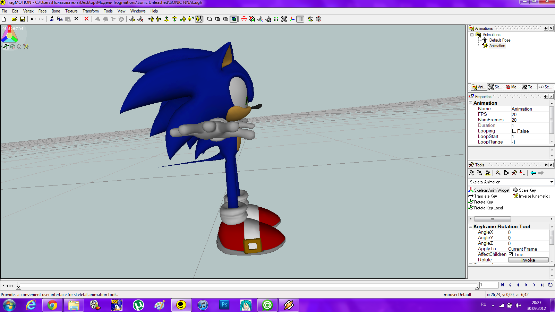
Task: Open Photoshop from the taskbar
Action: pos(224,305)
